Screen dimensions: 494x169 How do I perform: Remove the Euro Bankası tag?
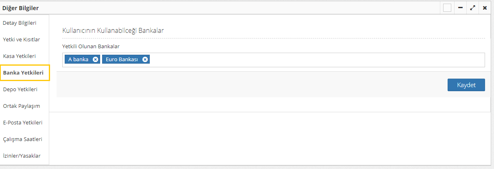[x=145, y=60]
